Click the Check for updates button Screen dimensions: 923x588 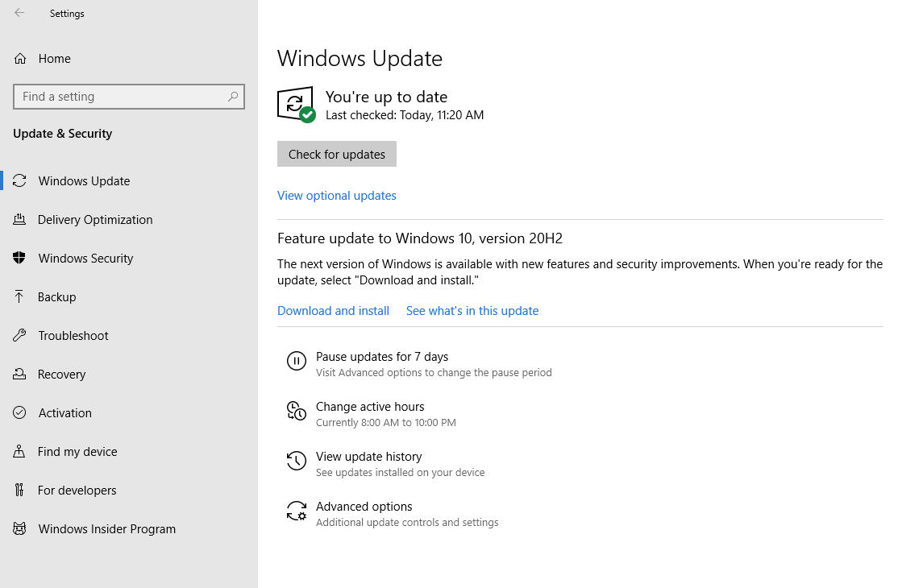(x=337, y=154)
